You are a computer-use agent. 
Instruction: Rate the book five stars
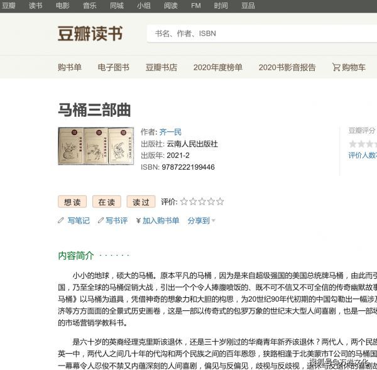coord(220,201)
